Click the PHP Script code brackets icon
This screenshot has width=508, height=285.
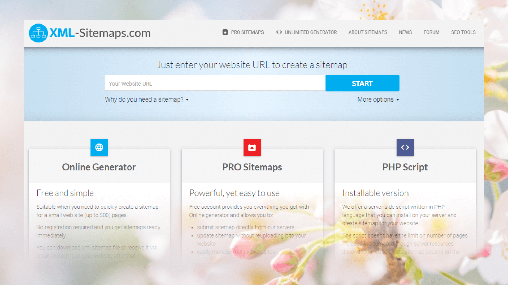click(x=405, y=147)
